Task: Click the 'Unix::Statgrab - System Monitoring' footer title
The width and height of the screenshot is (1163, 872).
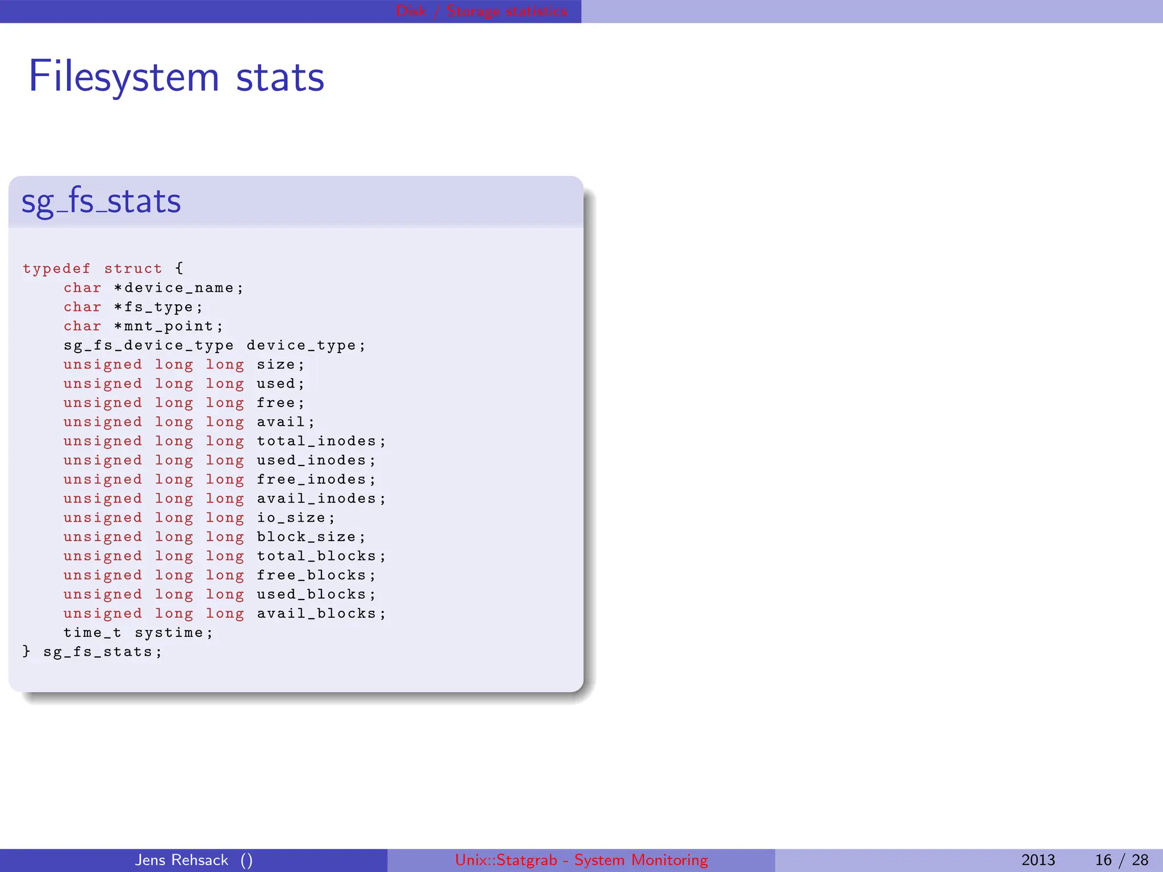Action: pyautogui.click(x=581, y=860)
